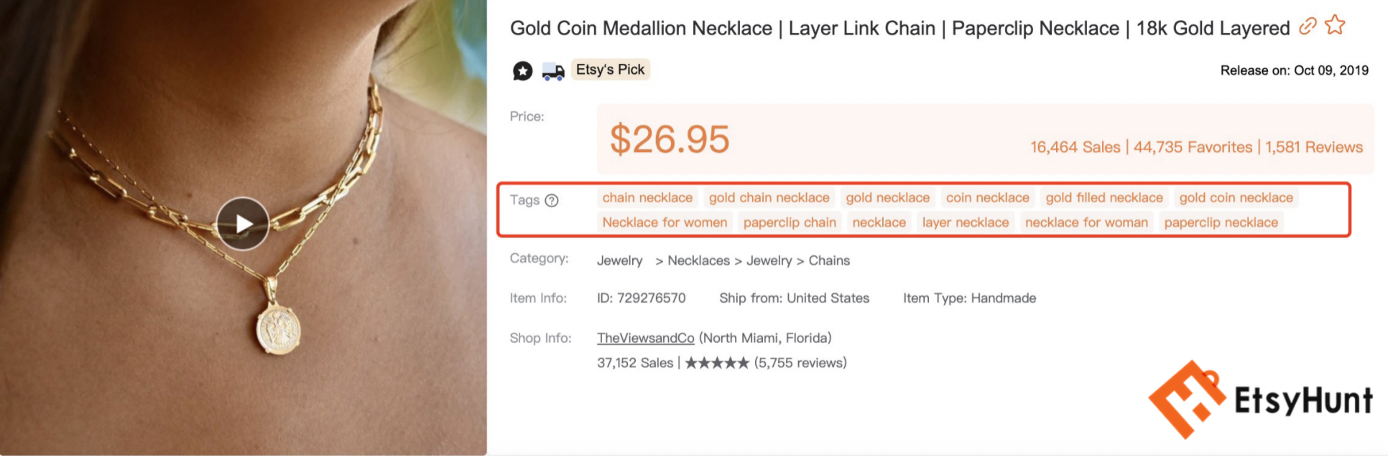This screenshot has height=459, width=1388.
Task: Click the "coin necklace" tag
Action: [x=987, y=198]
